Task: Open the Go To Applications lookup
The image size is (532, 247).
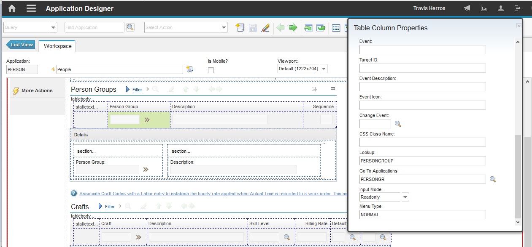Action: [x=492, y=179]
